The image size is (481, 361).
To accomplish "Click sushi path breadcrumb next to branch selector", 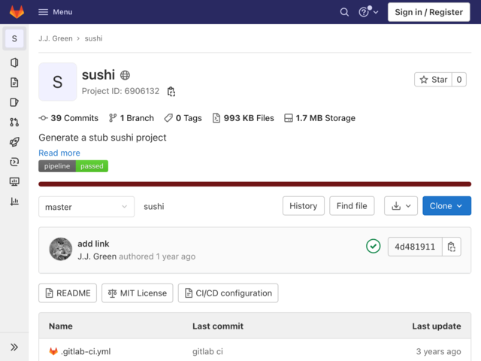I will click(154, 207).
